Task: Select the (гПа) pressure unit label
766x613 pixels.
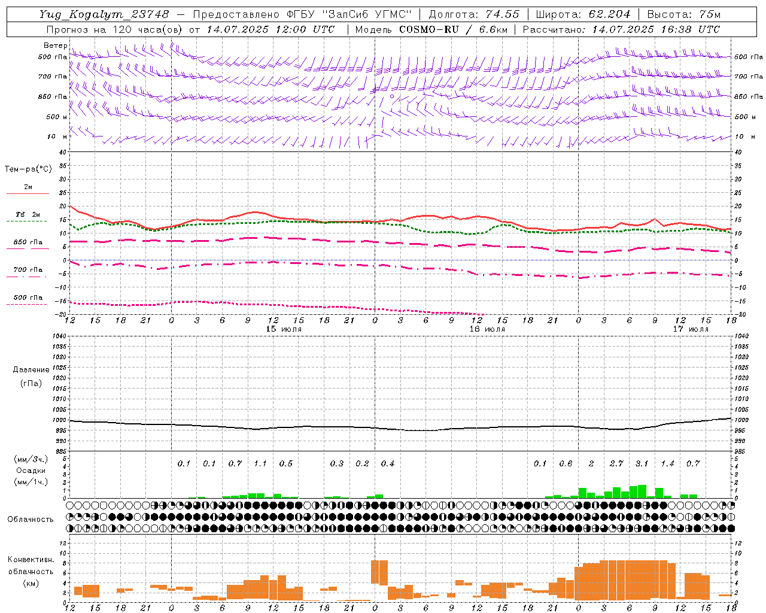Action: tap(31, 383)
